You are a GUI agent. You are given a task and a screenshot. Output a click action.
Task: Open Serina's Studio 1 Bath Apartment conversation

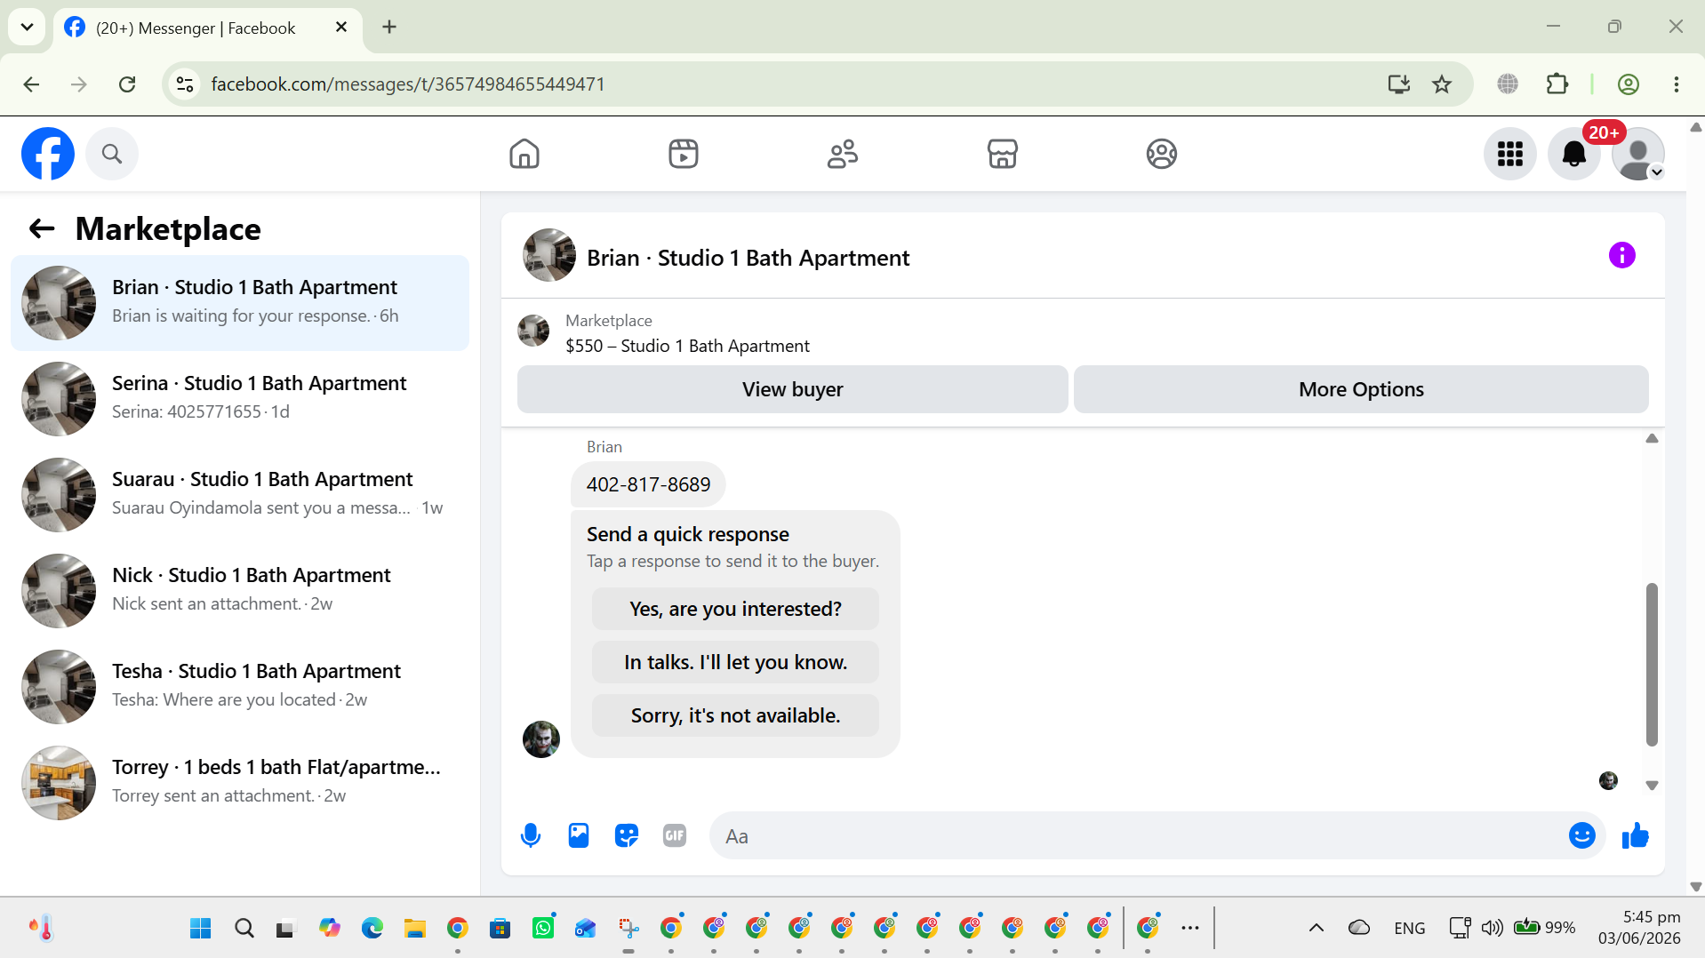(x=240, y=399)
